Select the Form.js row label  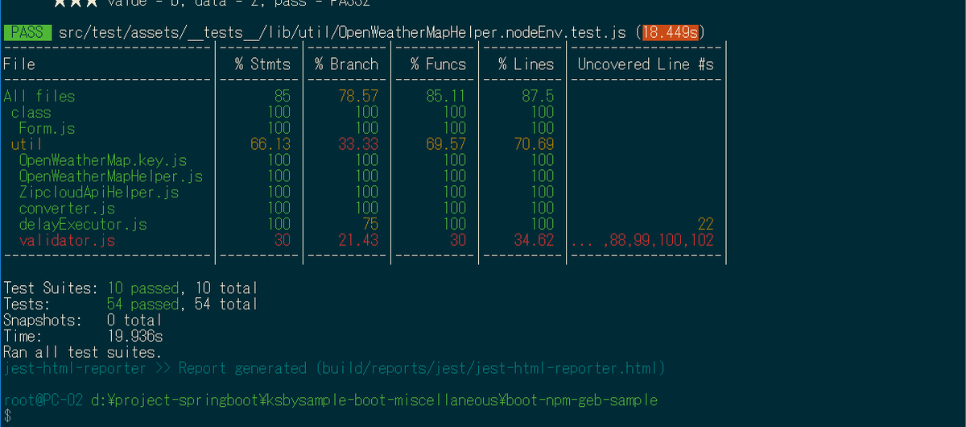(47, 129)
